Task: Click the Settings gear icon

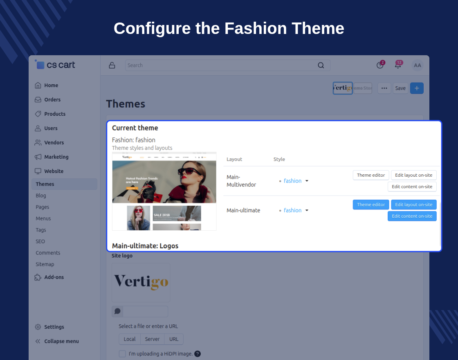Action: pos(38,327)
